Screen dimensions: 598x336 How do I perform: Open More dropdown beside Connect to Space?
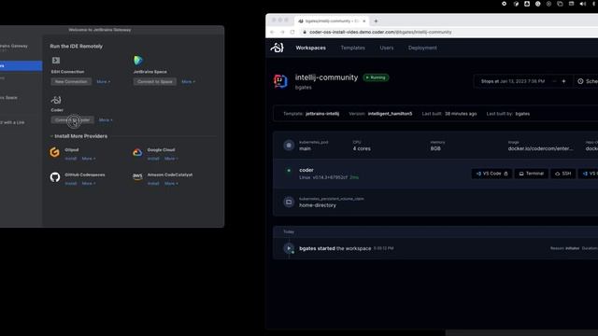189,81
